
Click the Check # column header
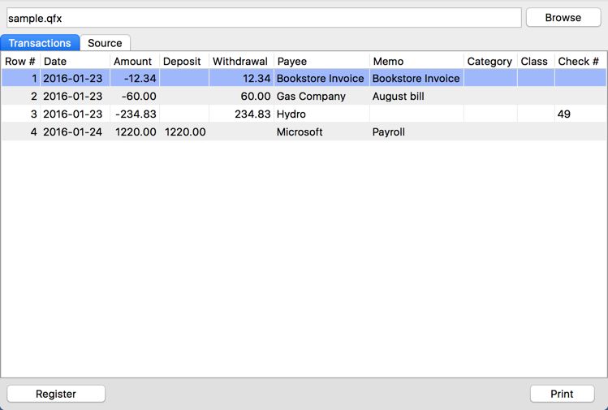pyautogui.click(x=580, y=61)
